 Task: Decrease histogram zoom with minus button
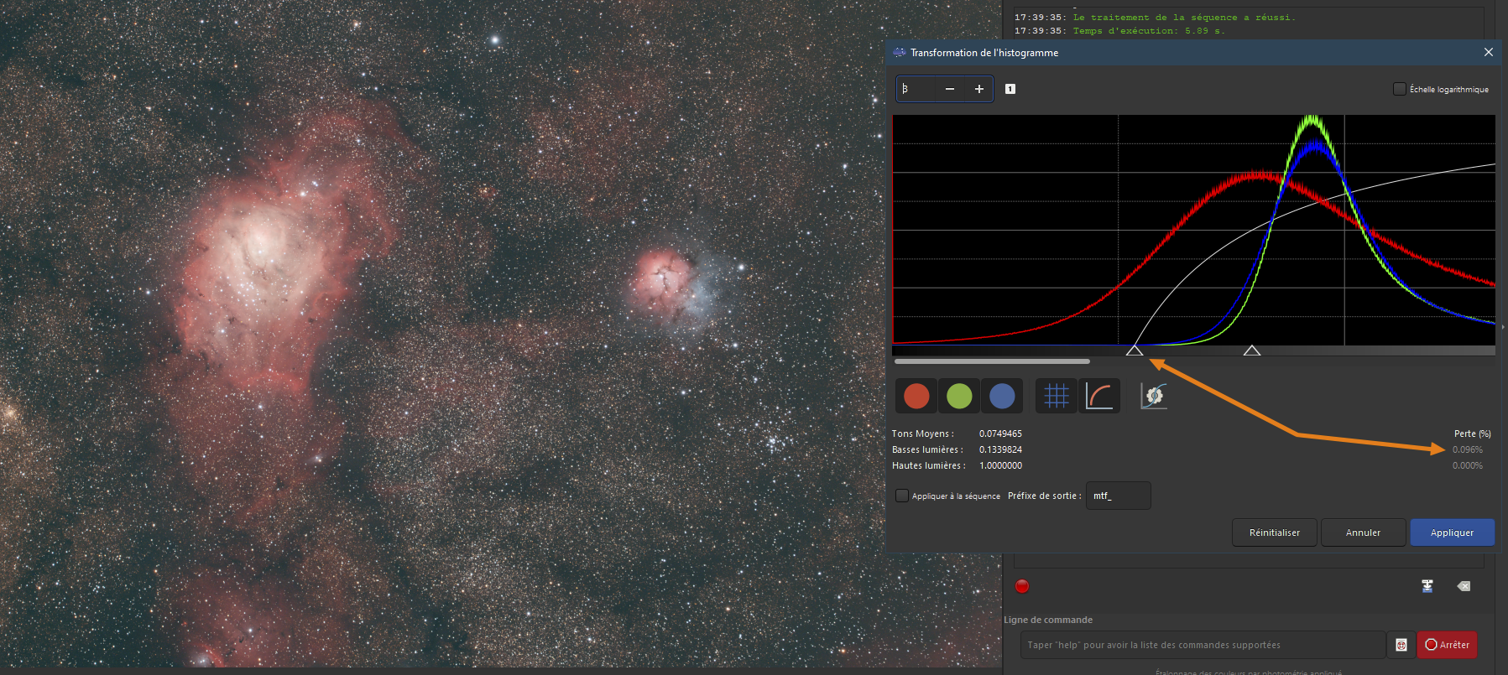pos(950,89)
